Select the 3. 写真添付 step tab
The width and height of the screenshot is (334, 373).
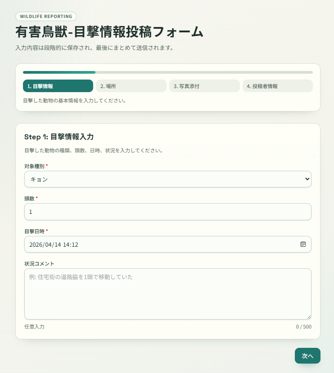click(x=204, y=86)
